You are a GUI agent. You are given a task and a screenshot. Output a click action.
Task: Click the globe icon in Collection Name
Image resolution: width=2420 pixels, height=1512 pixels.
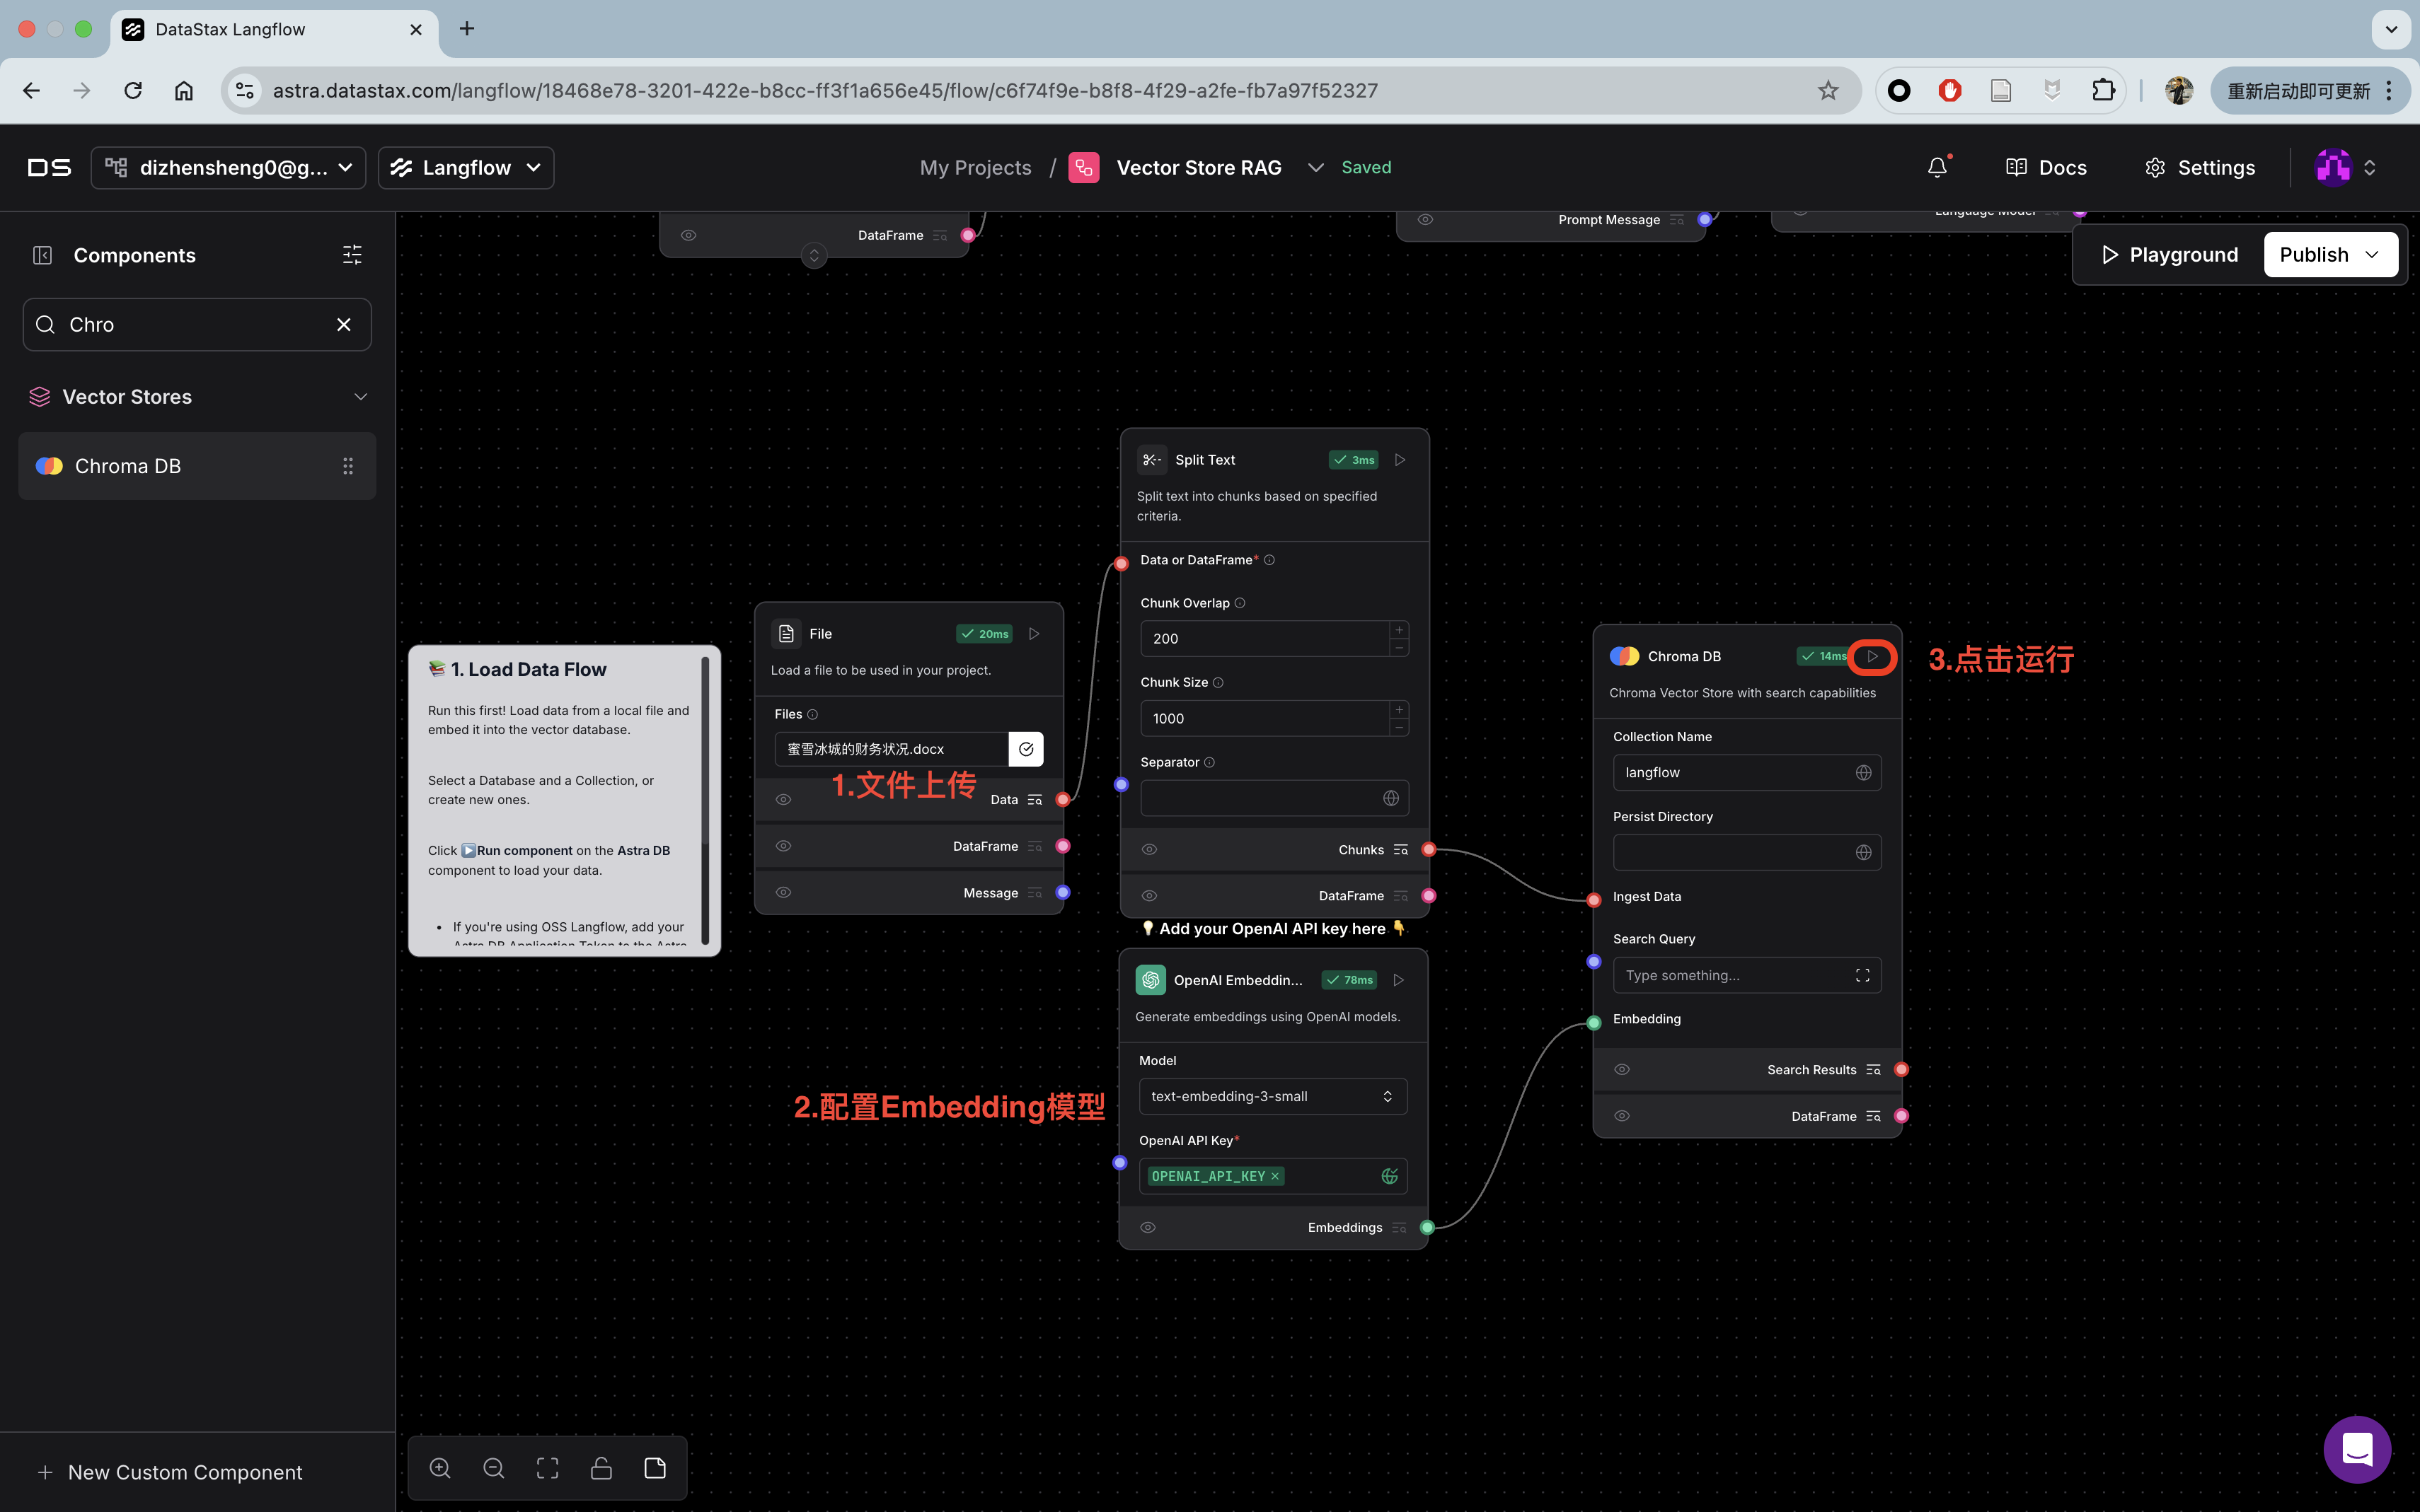point(1863,773)
